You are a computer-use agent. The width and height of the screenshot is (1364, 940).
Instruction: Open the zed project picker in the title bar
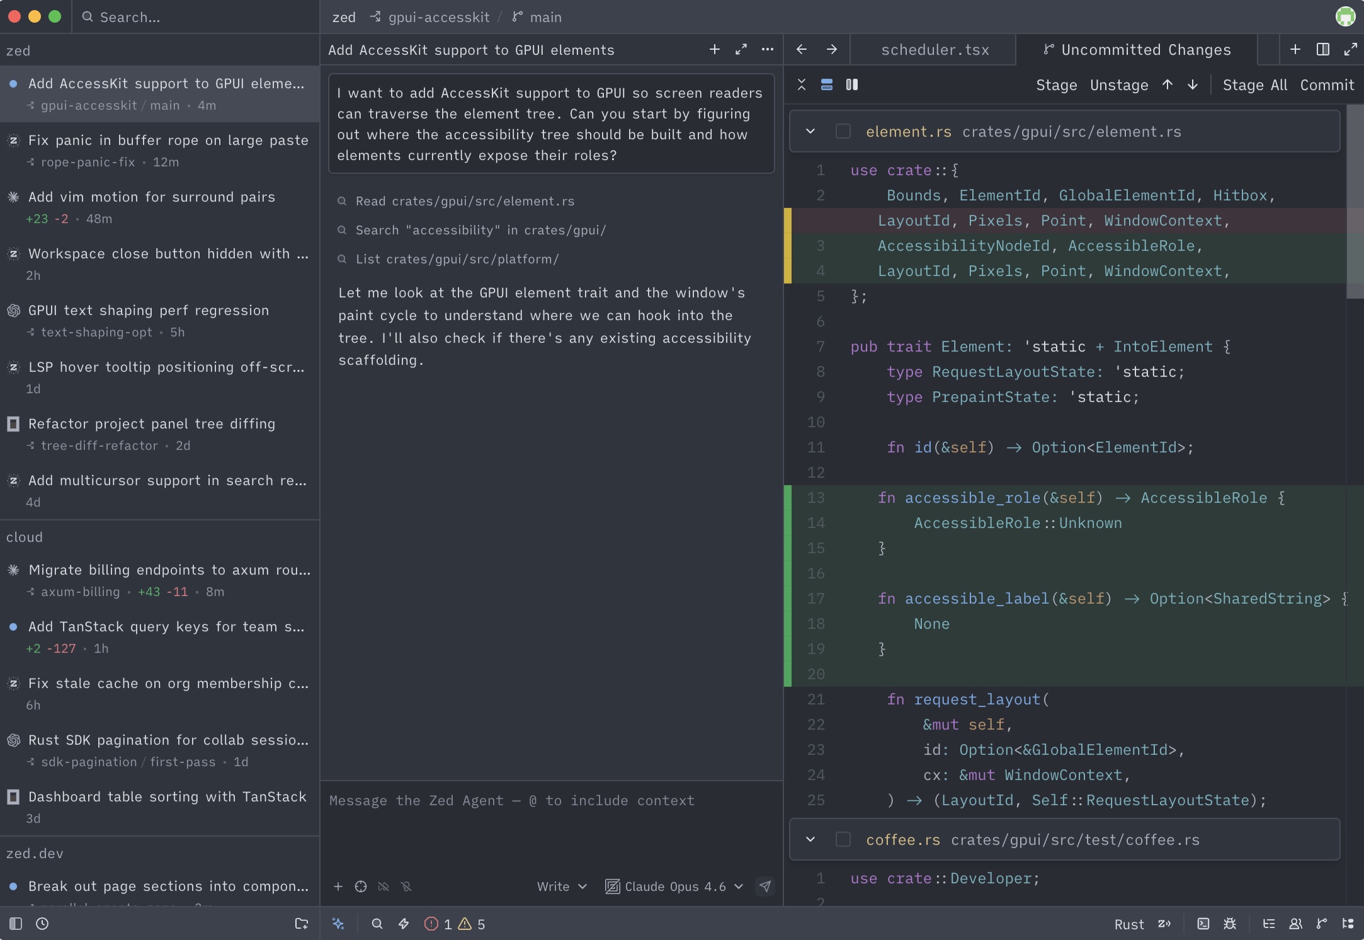click(344, 17)
